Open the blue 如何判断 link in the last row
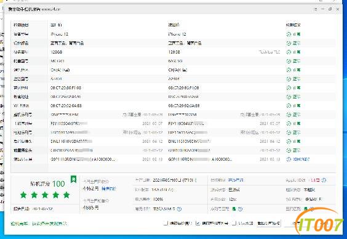347x239 pixels. click(301, 160)
